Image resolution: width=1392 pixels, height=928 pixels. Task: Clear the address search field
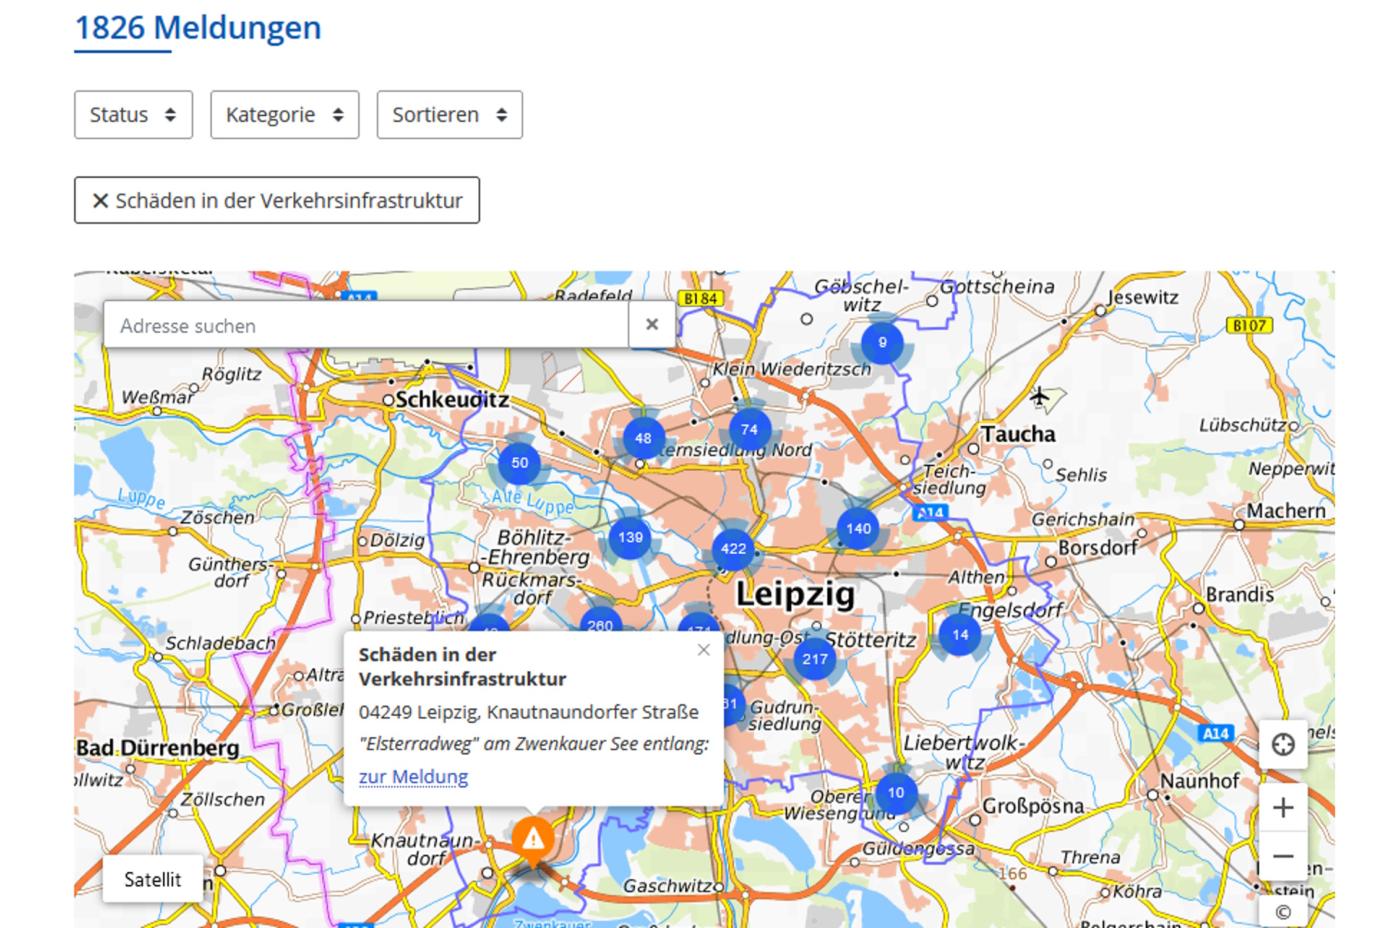tap(651, 325)
